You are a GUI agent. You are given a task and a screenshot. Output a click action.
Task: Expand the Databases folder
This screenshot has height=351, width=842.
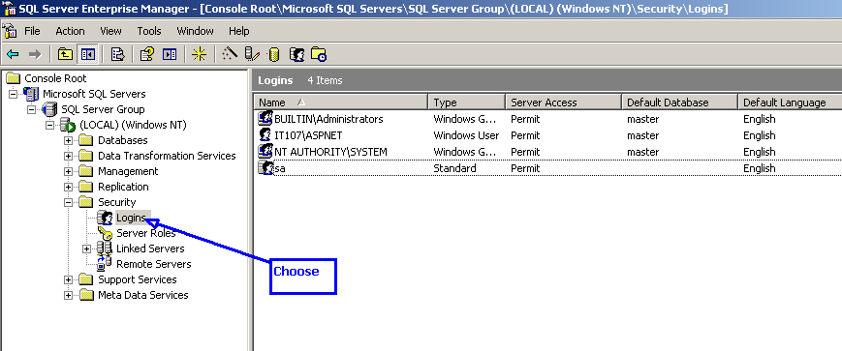(x=68, y=141)
